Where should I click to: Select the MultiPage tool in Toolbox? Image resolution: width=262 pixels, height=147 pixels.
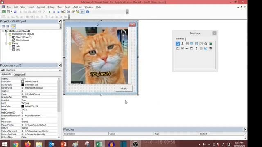pos(192,48)
